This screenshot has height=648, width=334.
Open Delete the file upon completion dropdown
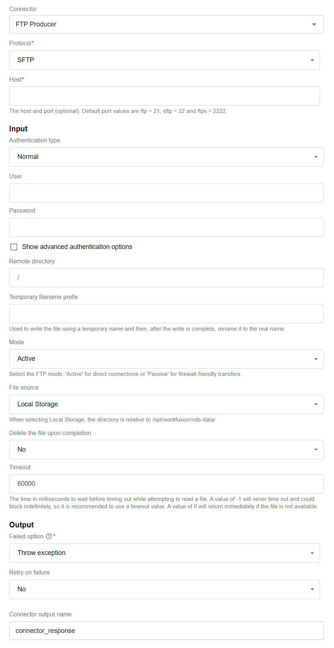(166, 449)
